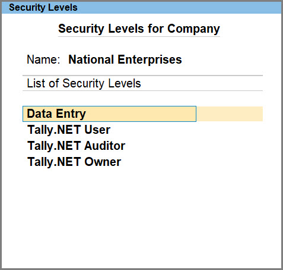Click the Name: field label
283x270 pixels.
pos(43,59)
